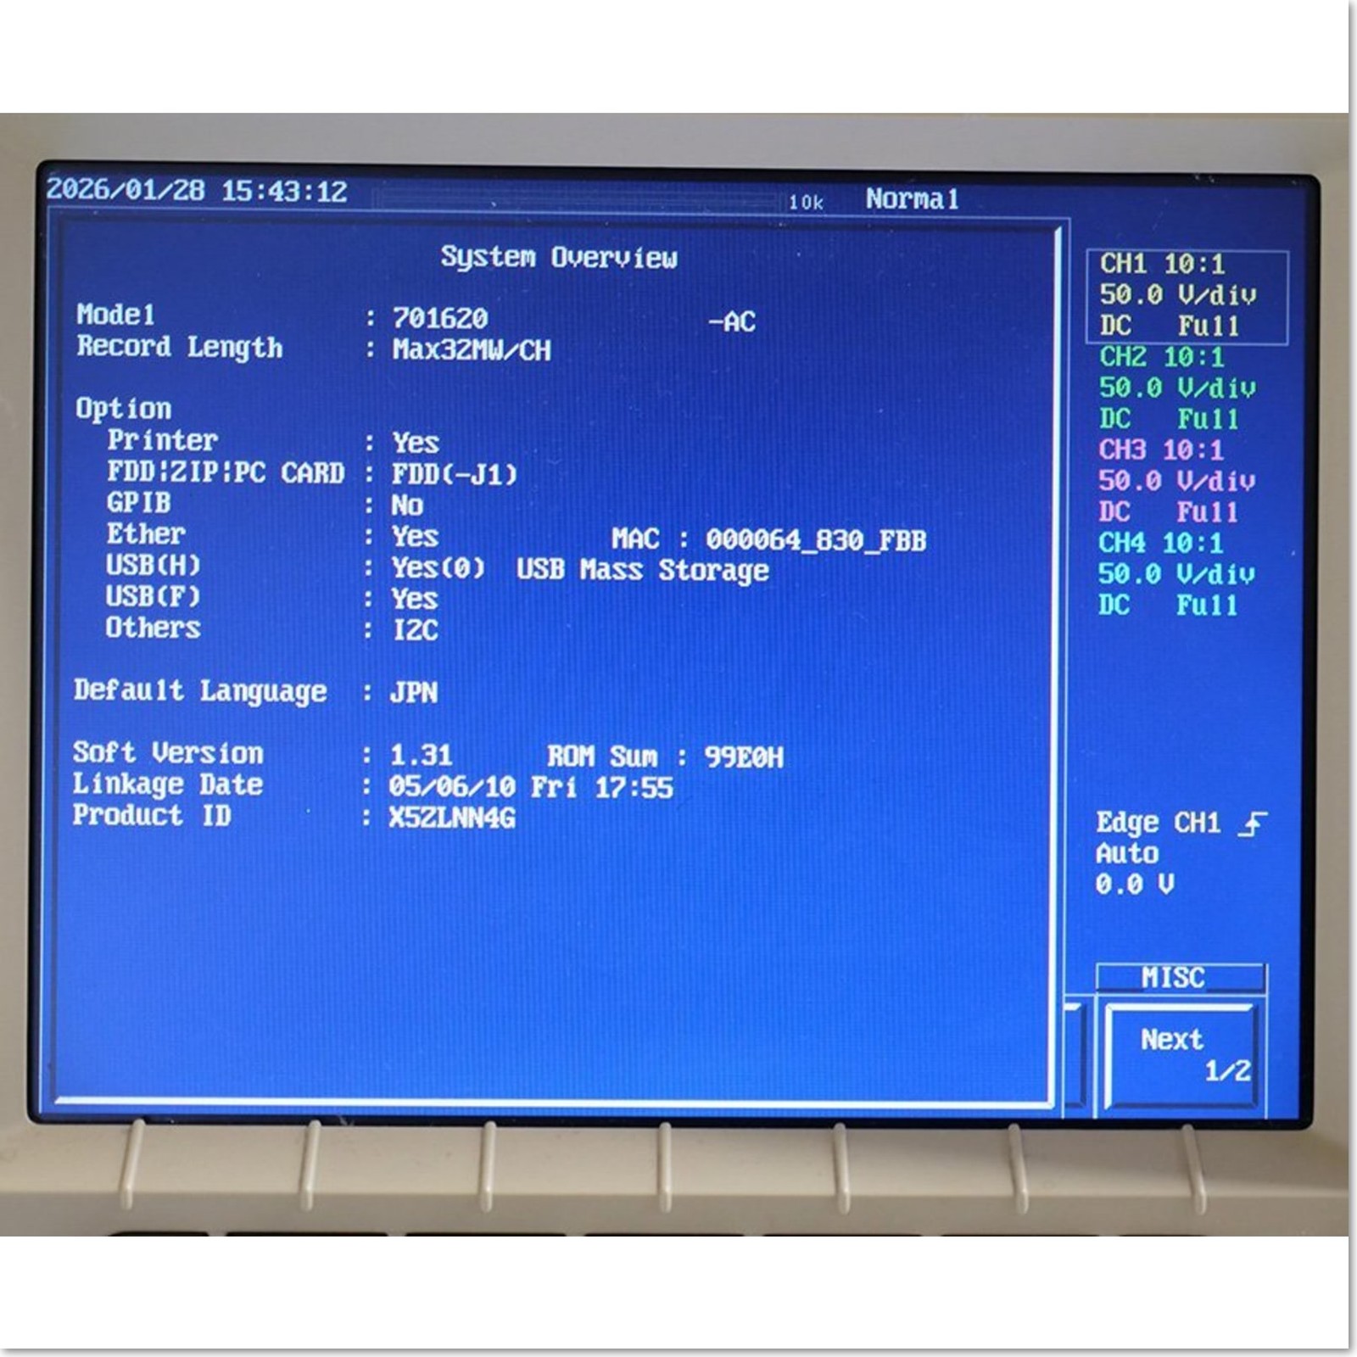Select the CH2 10:1 channel header
This screenshot has width=1357, height=1357.
(x=1162, y=357)
